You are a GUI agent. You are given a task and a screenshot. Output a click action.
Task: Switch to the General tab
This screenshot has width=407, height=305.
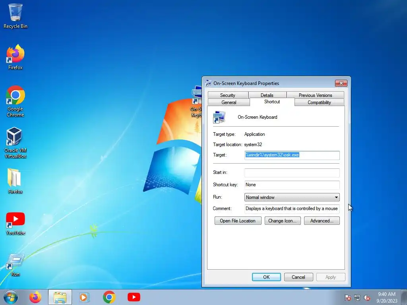(229, 102)
